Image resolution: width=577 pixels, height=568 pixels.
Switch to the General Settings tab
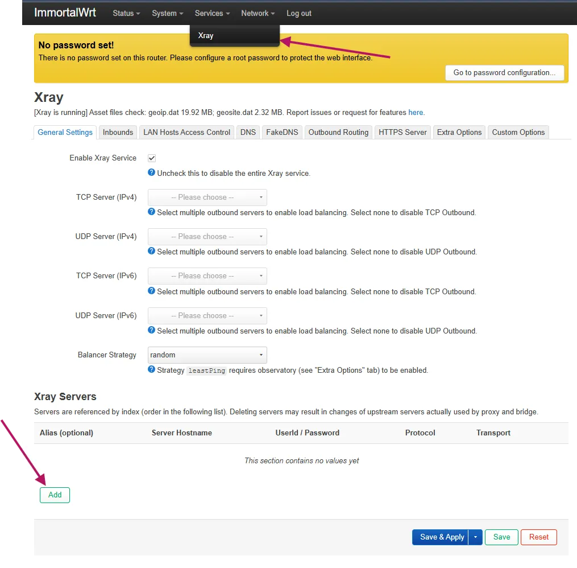pyautogui.click(x=65, y=132)
